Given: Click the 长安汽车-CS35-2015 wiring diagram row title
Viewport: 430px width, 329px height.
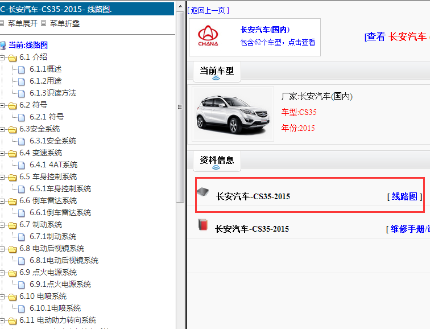Looking at the screenshot, I should 253,196.
